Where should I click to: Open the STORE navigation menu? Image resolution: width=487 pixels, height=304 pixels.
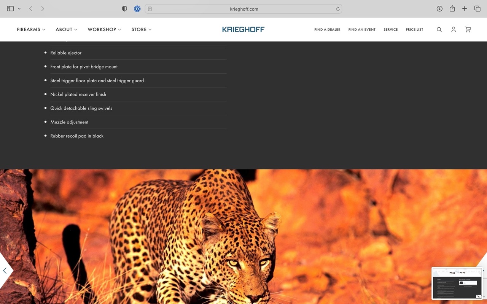[141, 30]
